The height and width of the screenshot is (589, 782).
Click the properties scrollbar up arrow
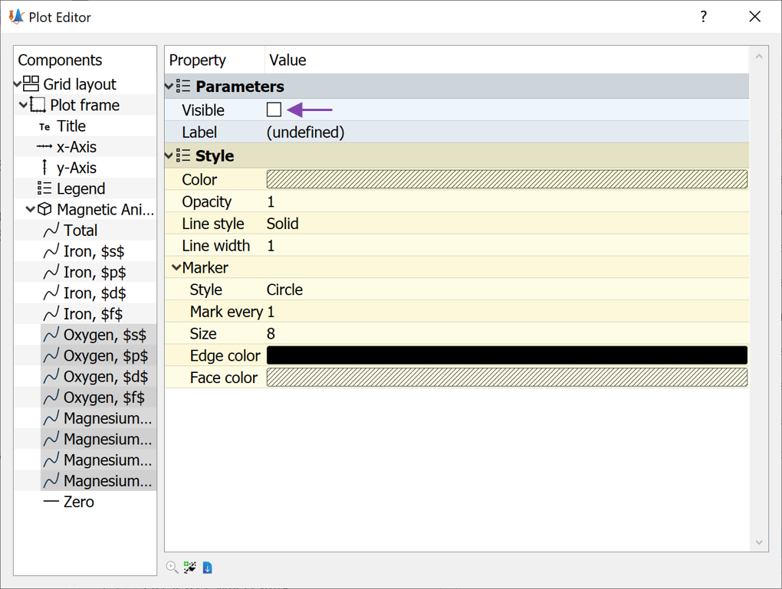tap(759, 57)
